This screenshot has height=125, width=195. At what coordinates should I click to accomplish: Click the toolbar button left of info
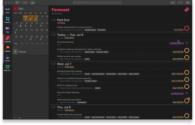click(x=180, y=3)
